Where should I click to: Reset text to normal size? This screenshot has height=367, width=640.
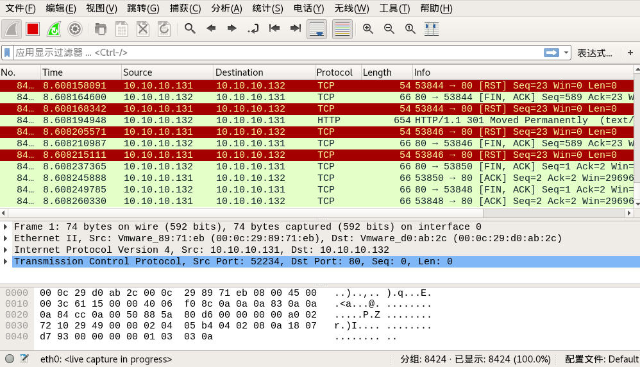pyautogui.click(x=410, y=29)
